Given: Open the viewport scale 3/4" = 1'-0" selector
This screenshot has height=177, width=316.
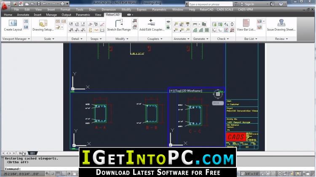Looking at the screenshot, I should click(250, 174).
